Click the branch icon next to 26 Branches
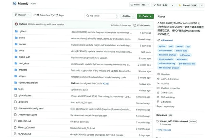 click(x=35, y=15)
